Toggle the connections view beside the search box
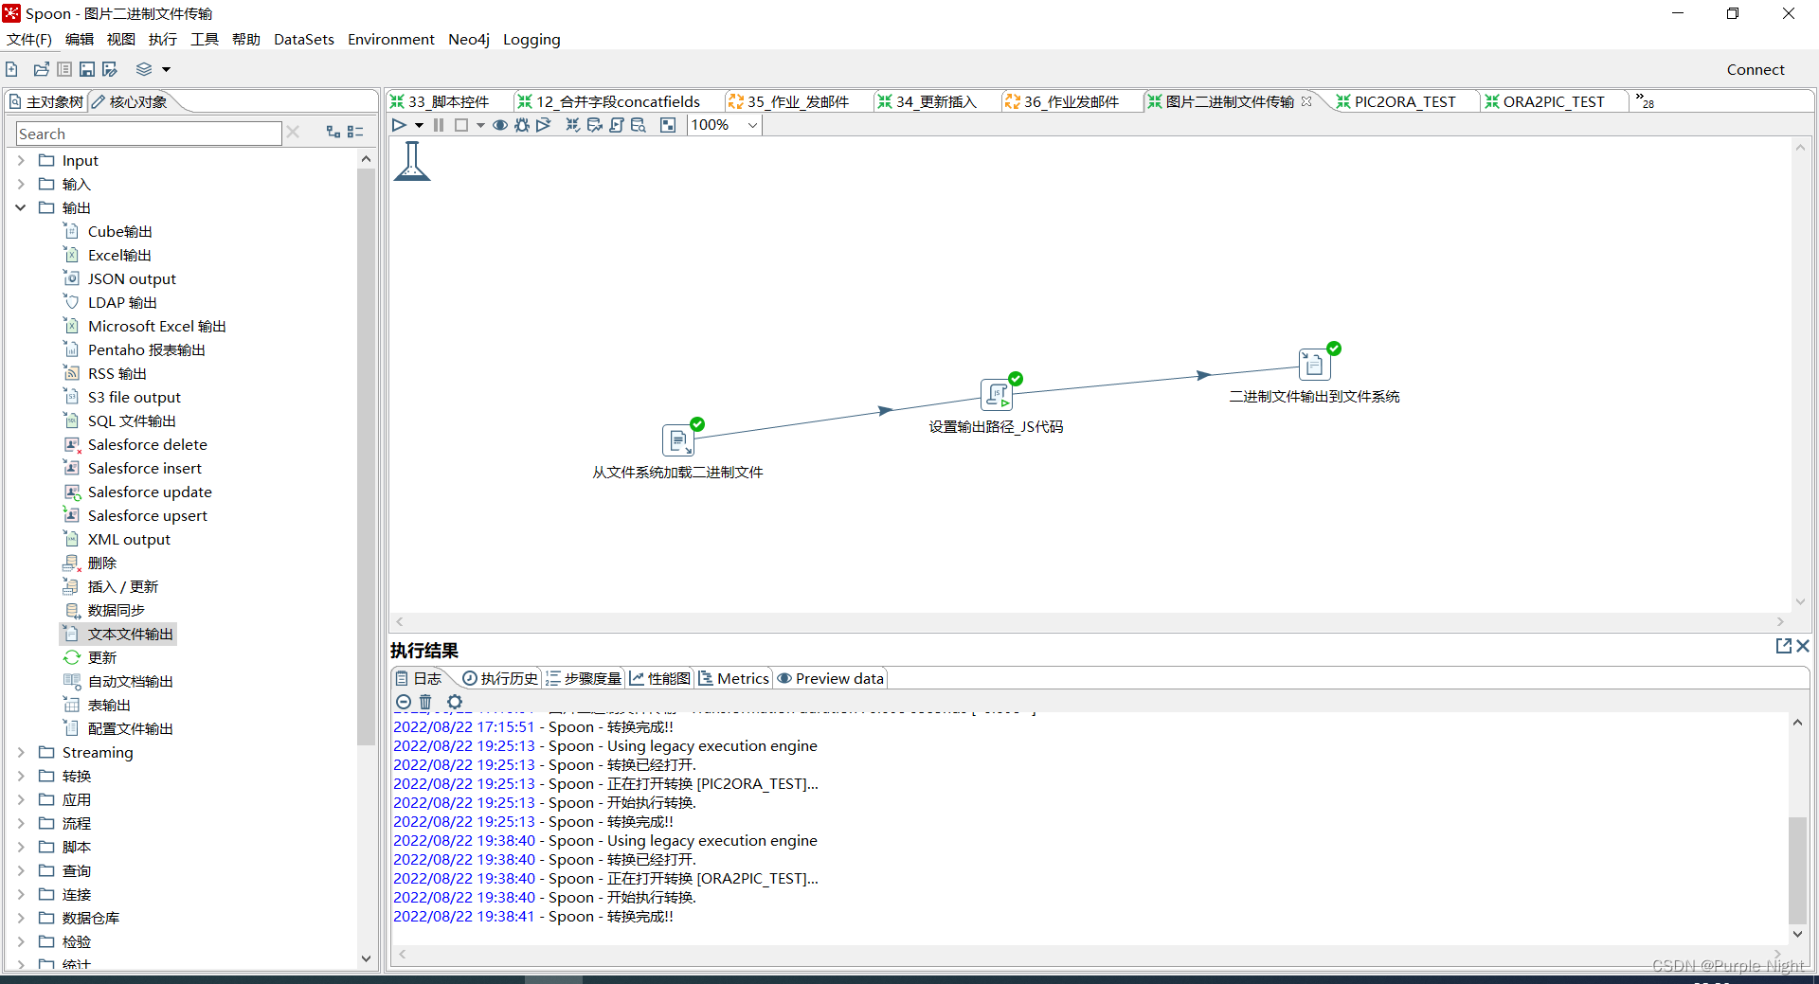Screen dimensions: 1819x984 333,132
